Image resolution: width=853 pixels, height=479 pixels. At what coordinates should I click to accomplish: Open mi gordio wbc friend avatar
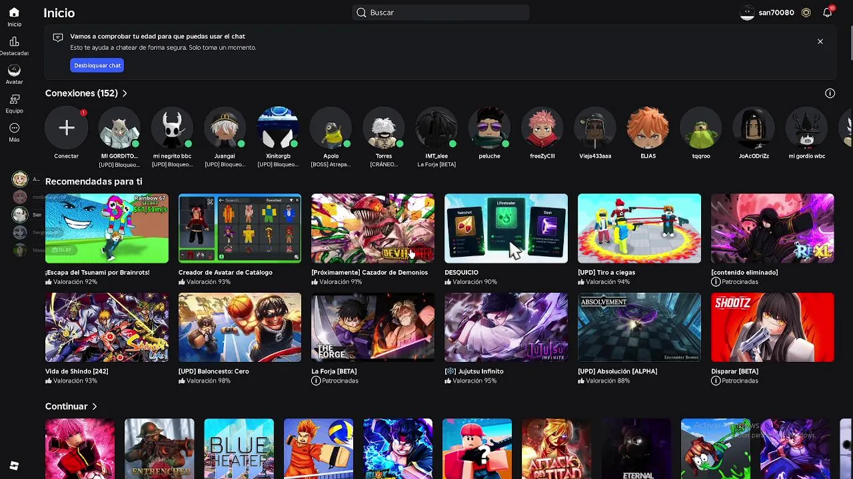(806, 128)
